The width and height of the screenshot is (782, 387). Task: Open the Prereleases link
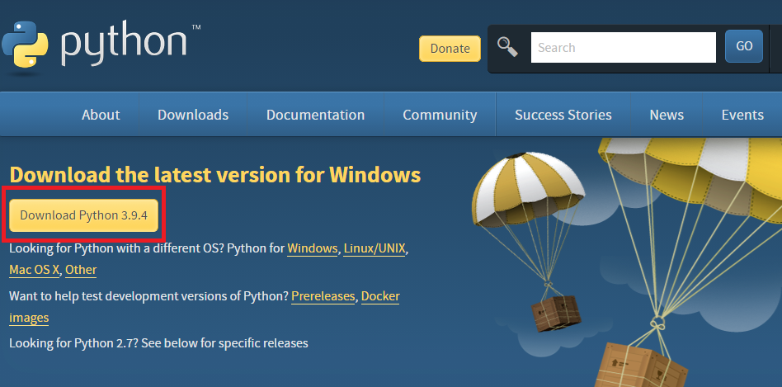pos(323,296)
